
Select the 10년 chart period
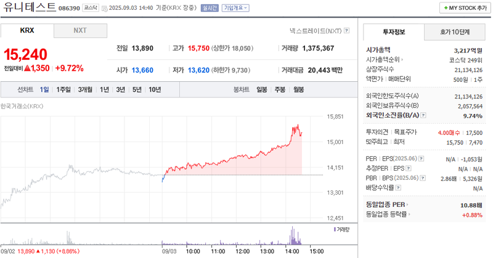coord(155,89)
